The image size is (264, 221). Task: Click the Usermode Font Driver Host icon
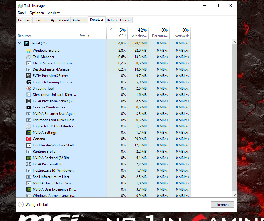click(x=29, y=120)
